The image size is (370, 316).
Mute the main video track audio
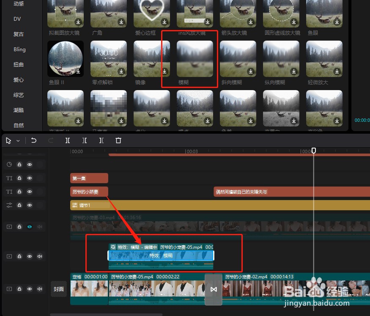tap(40, 289)
